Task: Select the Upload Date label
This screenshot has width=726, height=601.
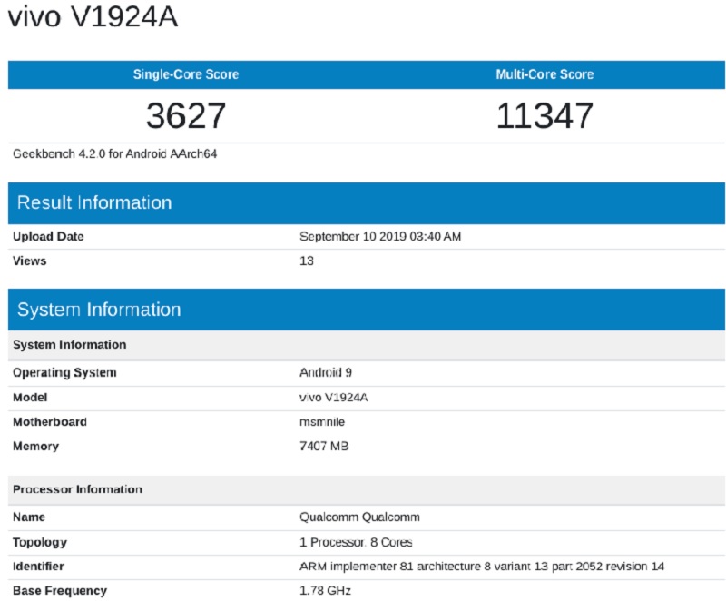Action: pyautogui.click(x=48, y=237)
